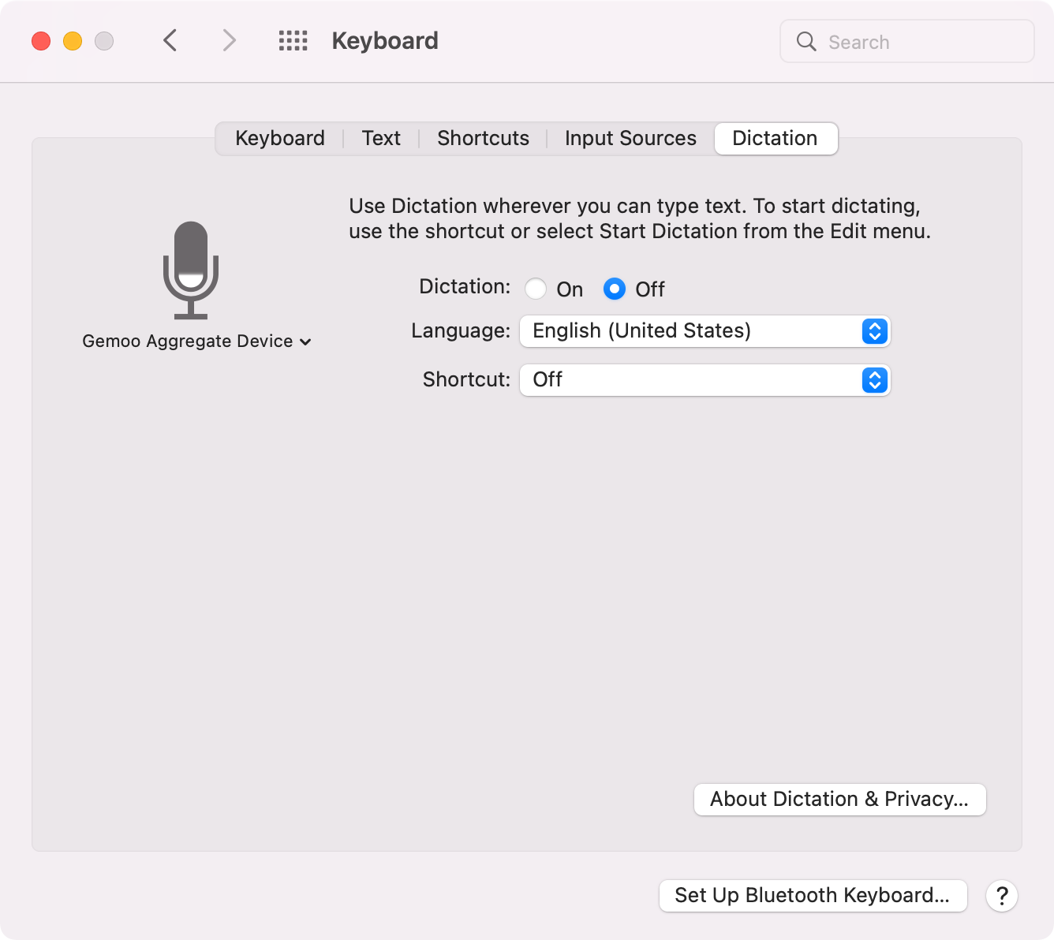Screen dimensions: 1054x940
Task: Select the Keyboard tab
Action: click(x=279, y=138)
